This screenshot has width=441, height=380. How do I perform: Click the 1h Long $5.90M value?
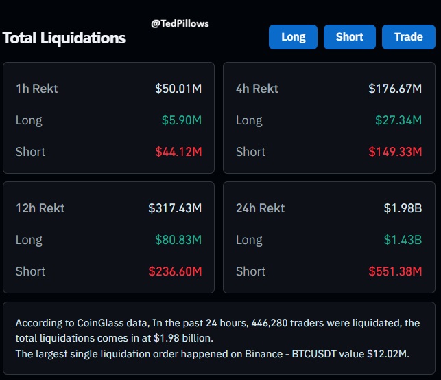(182, 120)
